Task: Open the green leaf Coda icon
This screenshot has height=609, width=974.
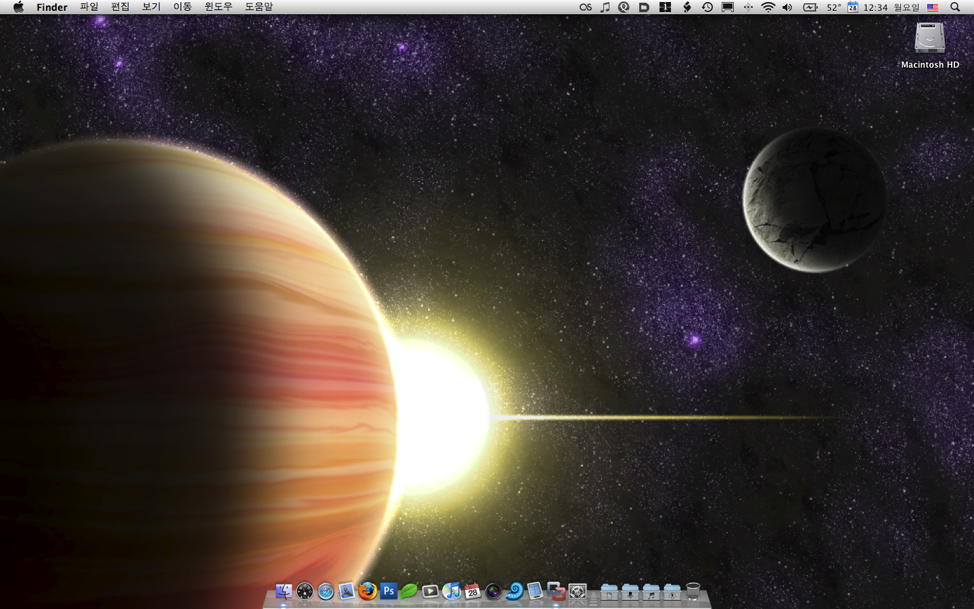Action: tap(409, 591)
